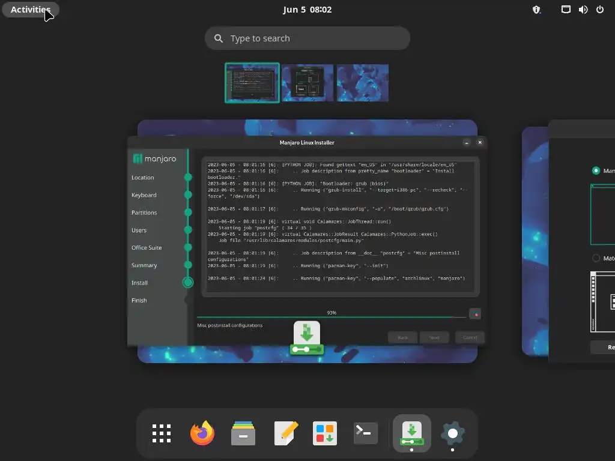
Task: Select the Manjaro installer icon in dock
Action: (x=411, y=433)
